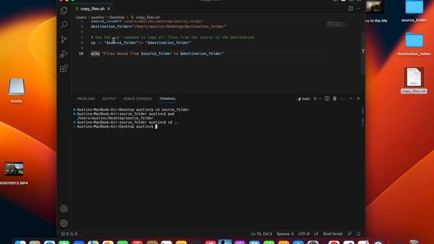Select destination_folder on the desktop
Screen dimensions: 434x244
click(x=414, y=44)
